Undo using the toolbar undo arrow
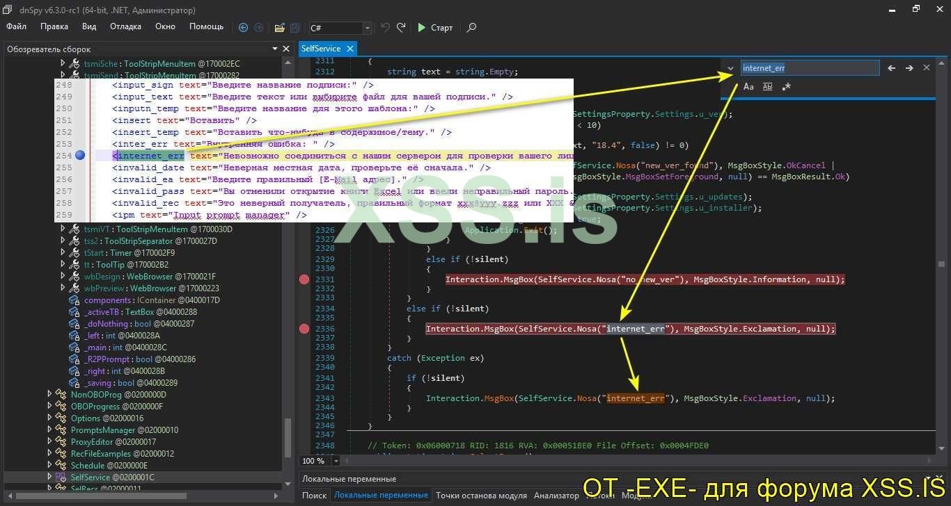This screenshot has width=951, height=506. tap(385, 28)
